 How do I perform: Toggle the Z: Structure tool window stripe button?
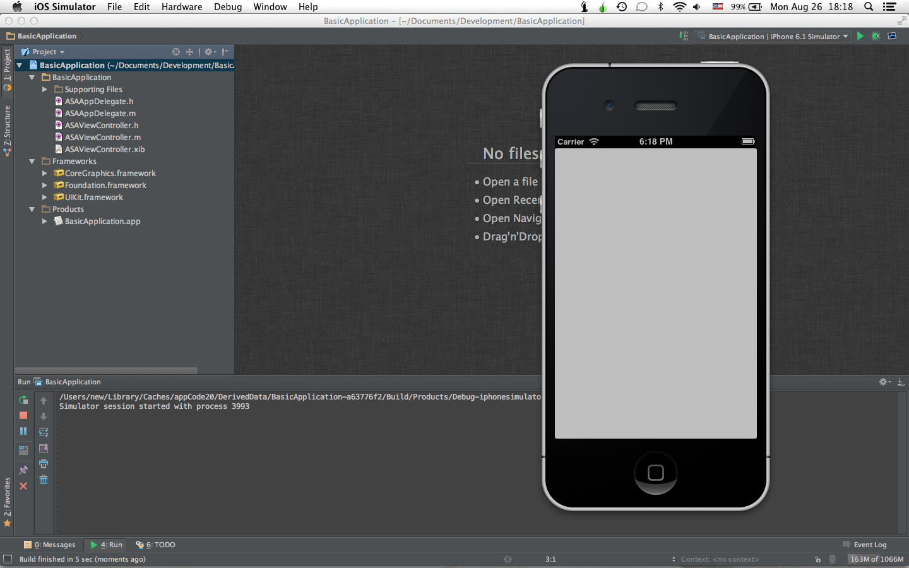point(7,131)
